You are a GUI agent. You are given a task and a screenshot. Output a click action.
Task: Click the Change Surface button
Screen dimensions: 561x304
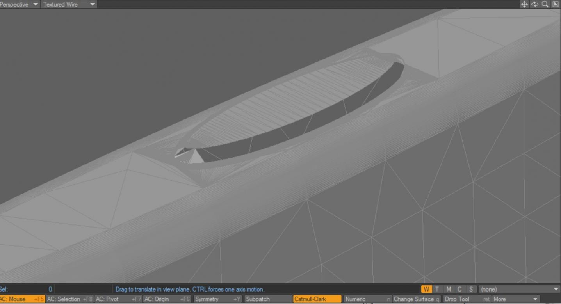416,299
